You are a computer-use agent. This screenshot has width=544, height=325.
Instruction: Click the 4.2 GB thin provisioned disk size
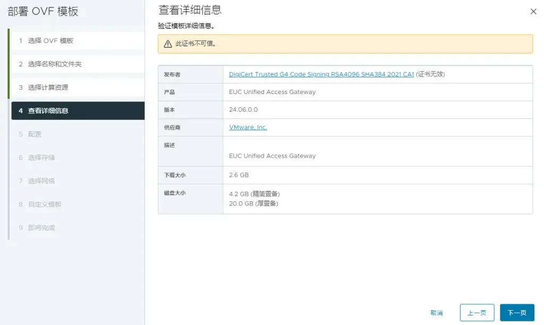(254, 194)
